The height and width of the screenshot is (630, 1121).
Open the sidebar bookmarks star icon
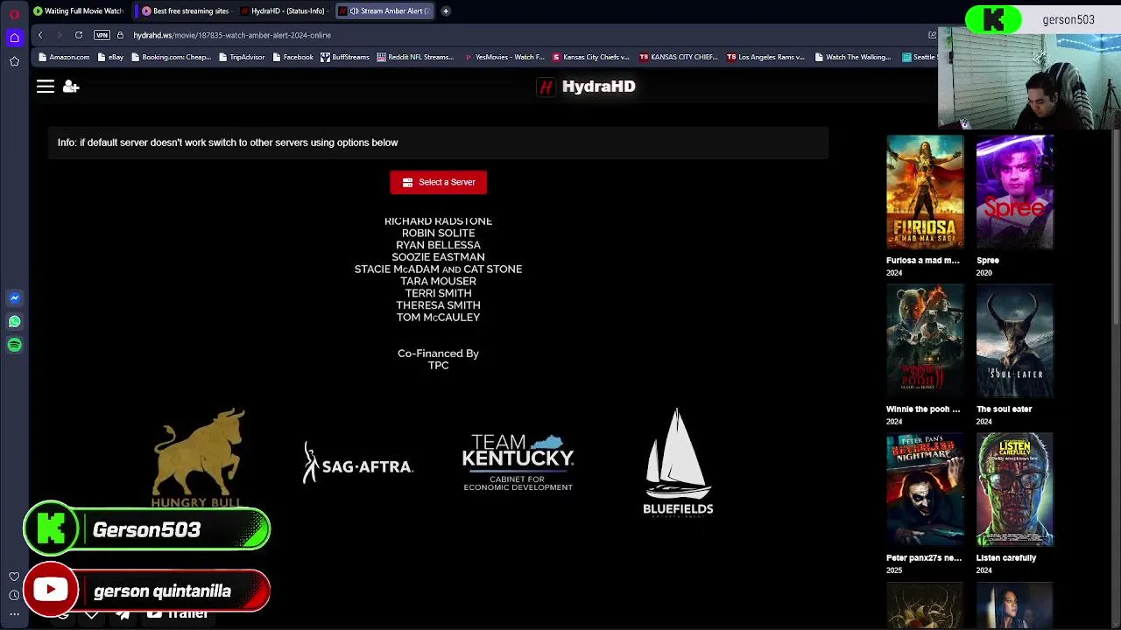pyautogui.click(x=14, y=61)
